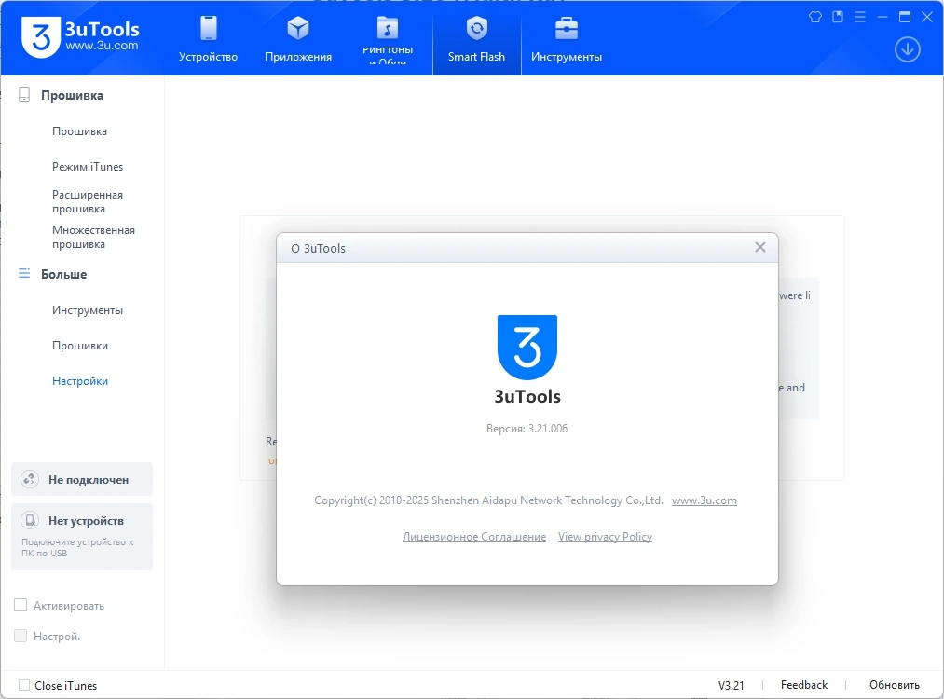Image resolution: width=944 pixels, height=699 pixels.
Task: Select Прошивка in the sidebar list
Action: coord(79,131)
